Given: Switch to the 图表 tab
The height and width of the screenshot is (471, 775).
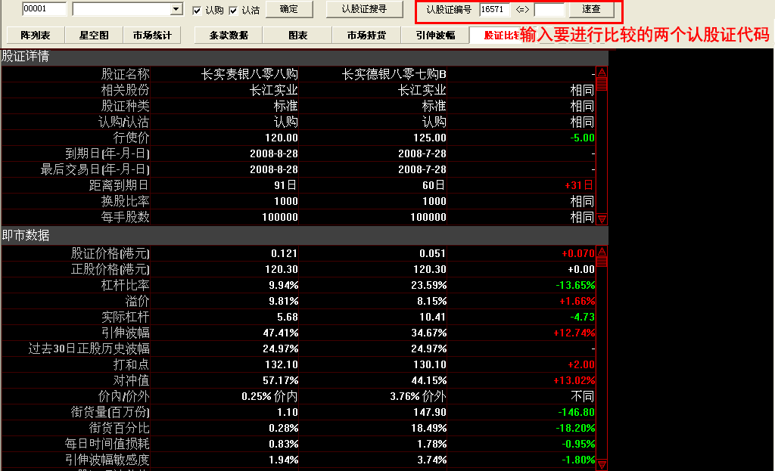Looking at the screenshot, I should coord(297,35).
